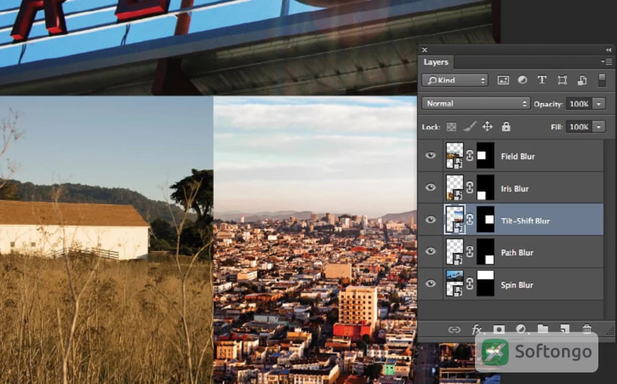This screenshot has width=617, height=384.
Task: Click the Field Blur layer thumbnail
Action: tap(455, 156)
